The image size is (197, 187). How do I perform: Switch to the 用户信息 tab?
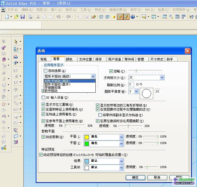[x=115, y=59]
